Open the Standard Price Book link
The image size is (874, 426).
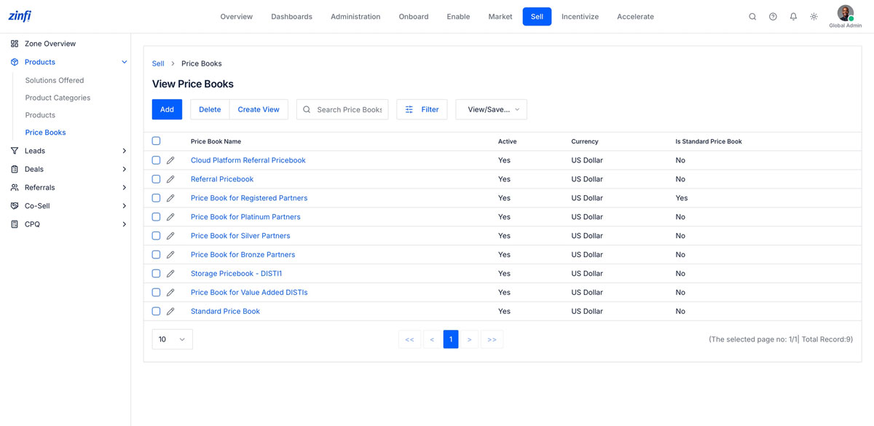(x=225, y=312)
